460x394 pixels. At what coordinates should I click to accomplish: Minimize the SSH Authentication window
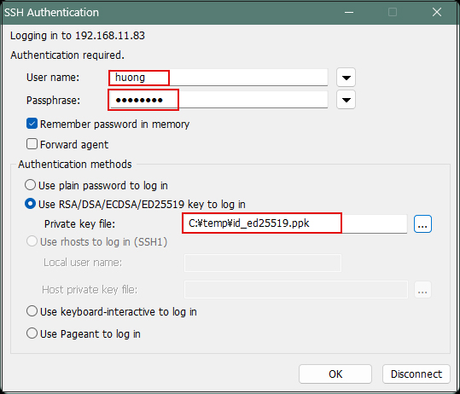(x=349, y=12)
